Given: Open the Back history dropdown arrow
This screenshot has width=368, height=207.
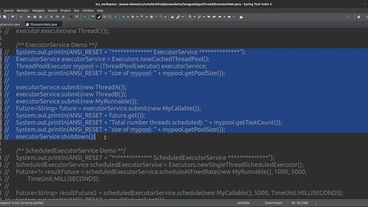Looking at the screenshot, I should tap(224, 17).
